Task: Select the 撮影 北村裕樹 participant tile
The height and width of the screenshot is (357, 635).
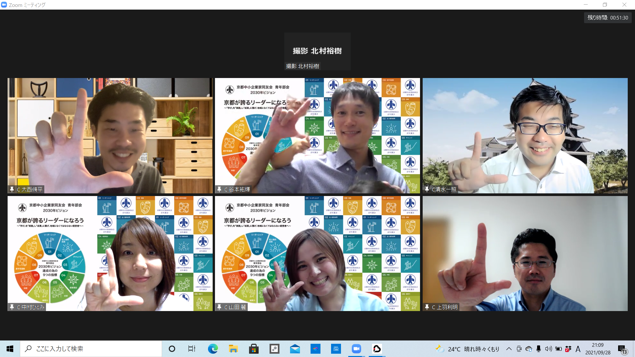Action: [317, 51]
